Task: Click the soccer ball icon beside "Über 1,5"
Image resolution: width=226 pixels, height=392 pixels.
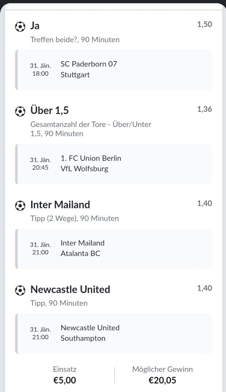Action: pyautogui.click(x=20, y=111)
